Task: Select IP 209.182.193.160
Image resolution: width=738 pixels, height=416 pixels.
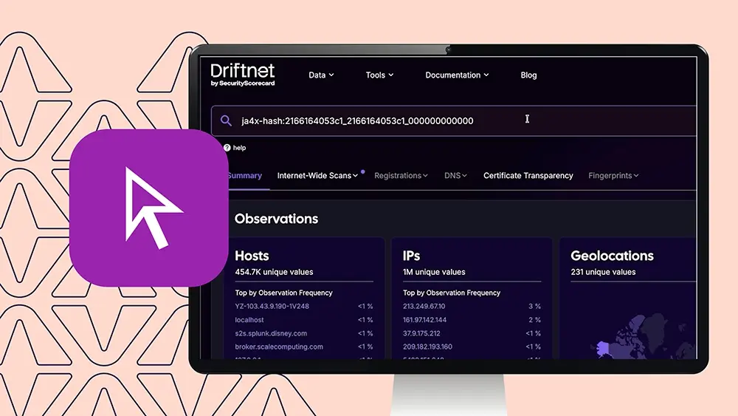Action: coord(427,347)
